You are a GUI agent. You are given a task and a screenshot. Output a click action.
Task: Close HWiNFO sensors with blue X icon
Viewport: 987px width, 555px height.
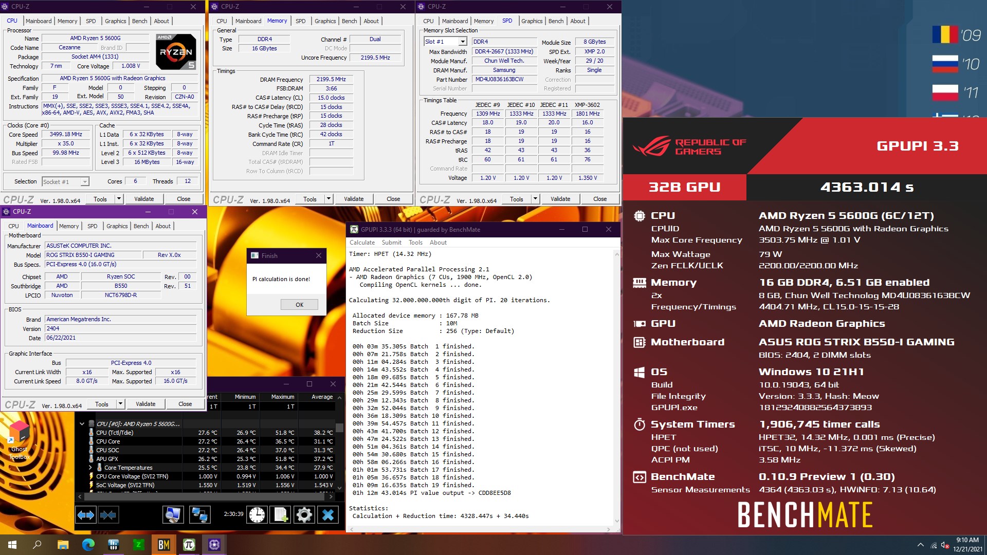coord(328,514)
